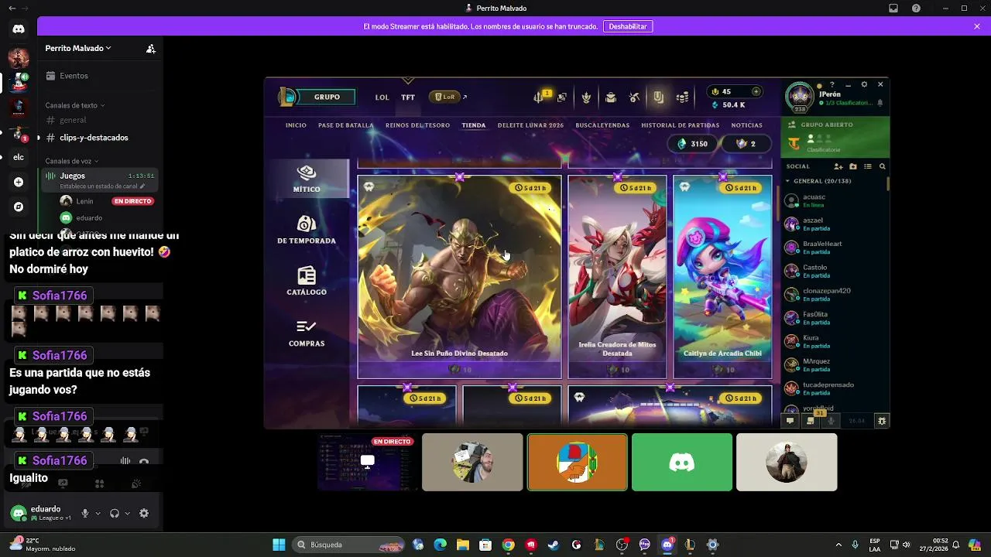Viewport: 991px width, 557px height.
Task: Report a bug with the bug icon
Action: pos(881,421)
